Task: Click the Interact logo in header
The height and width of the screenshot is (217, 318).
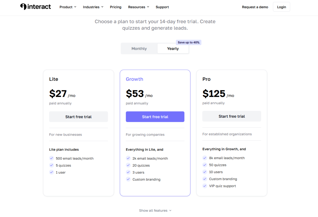Action: click(x=35, y=7)
